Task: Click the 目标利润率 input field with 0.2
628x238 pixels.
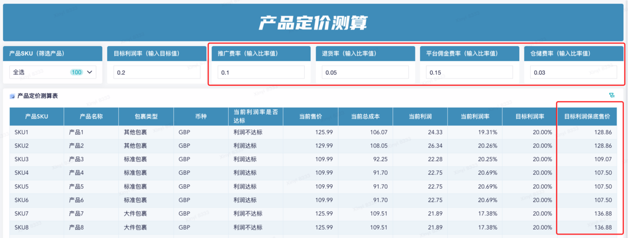Action: (156, 72)
